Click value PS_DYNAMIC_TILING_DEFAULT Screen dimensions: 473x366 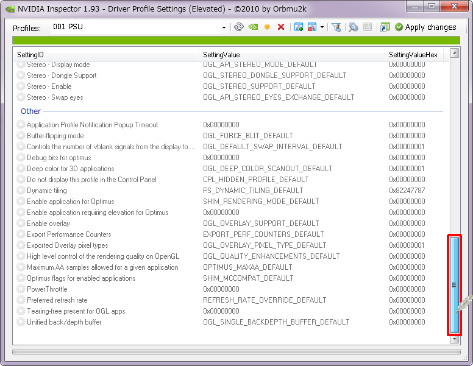[x=253, y=191]
